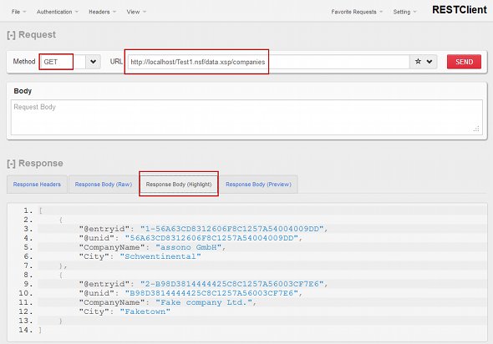Viewport: 493px width, 344px height.
Task: Open the View menu
Action: [x=136, y=12]
